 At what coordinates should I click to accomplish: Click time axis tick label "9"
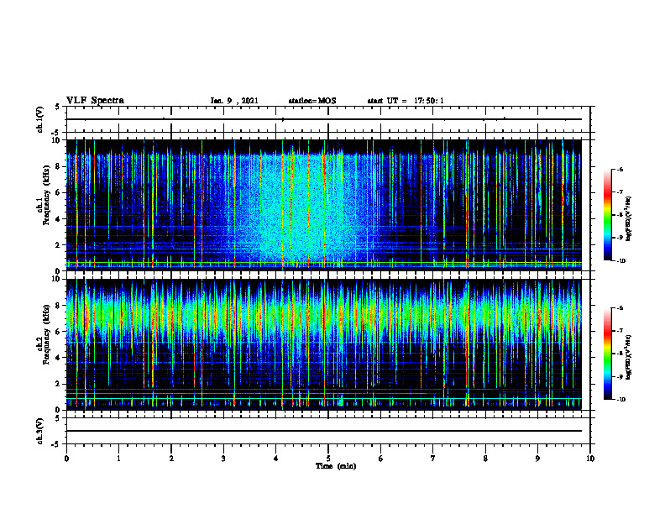pos(537,459)
